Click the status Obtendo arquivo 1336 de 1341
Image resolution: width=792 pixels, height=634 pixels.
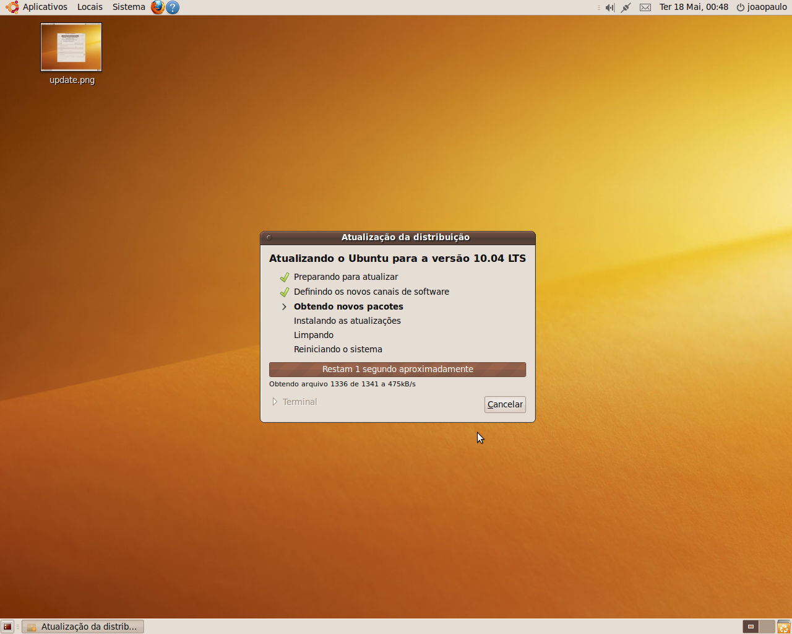(342, 384)
